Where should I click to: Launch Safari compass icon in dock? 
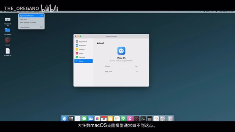pyautogui.click(x=77, y=119)
